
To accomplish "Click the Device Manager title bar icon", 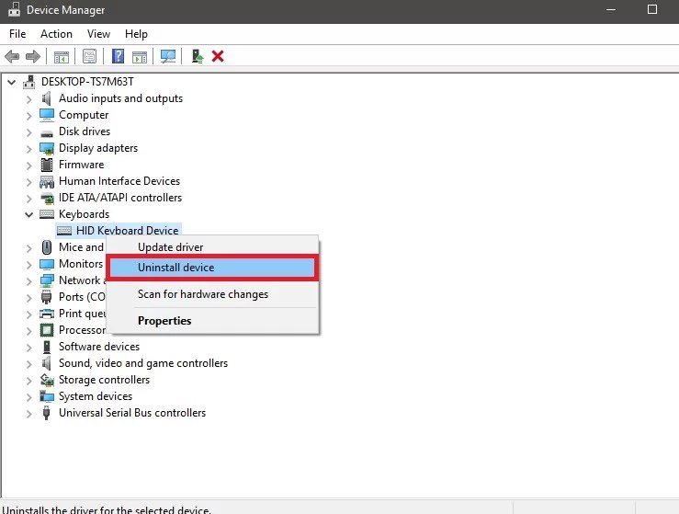I will point(14,9).
